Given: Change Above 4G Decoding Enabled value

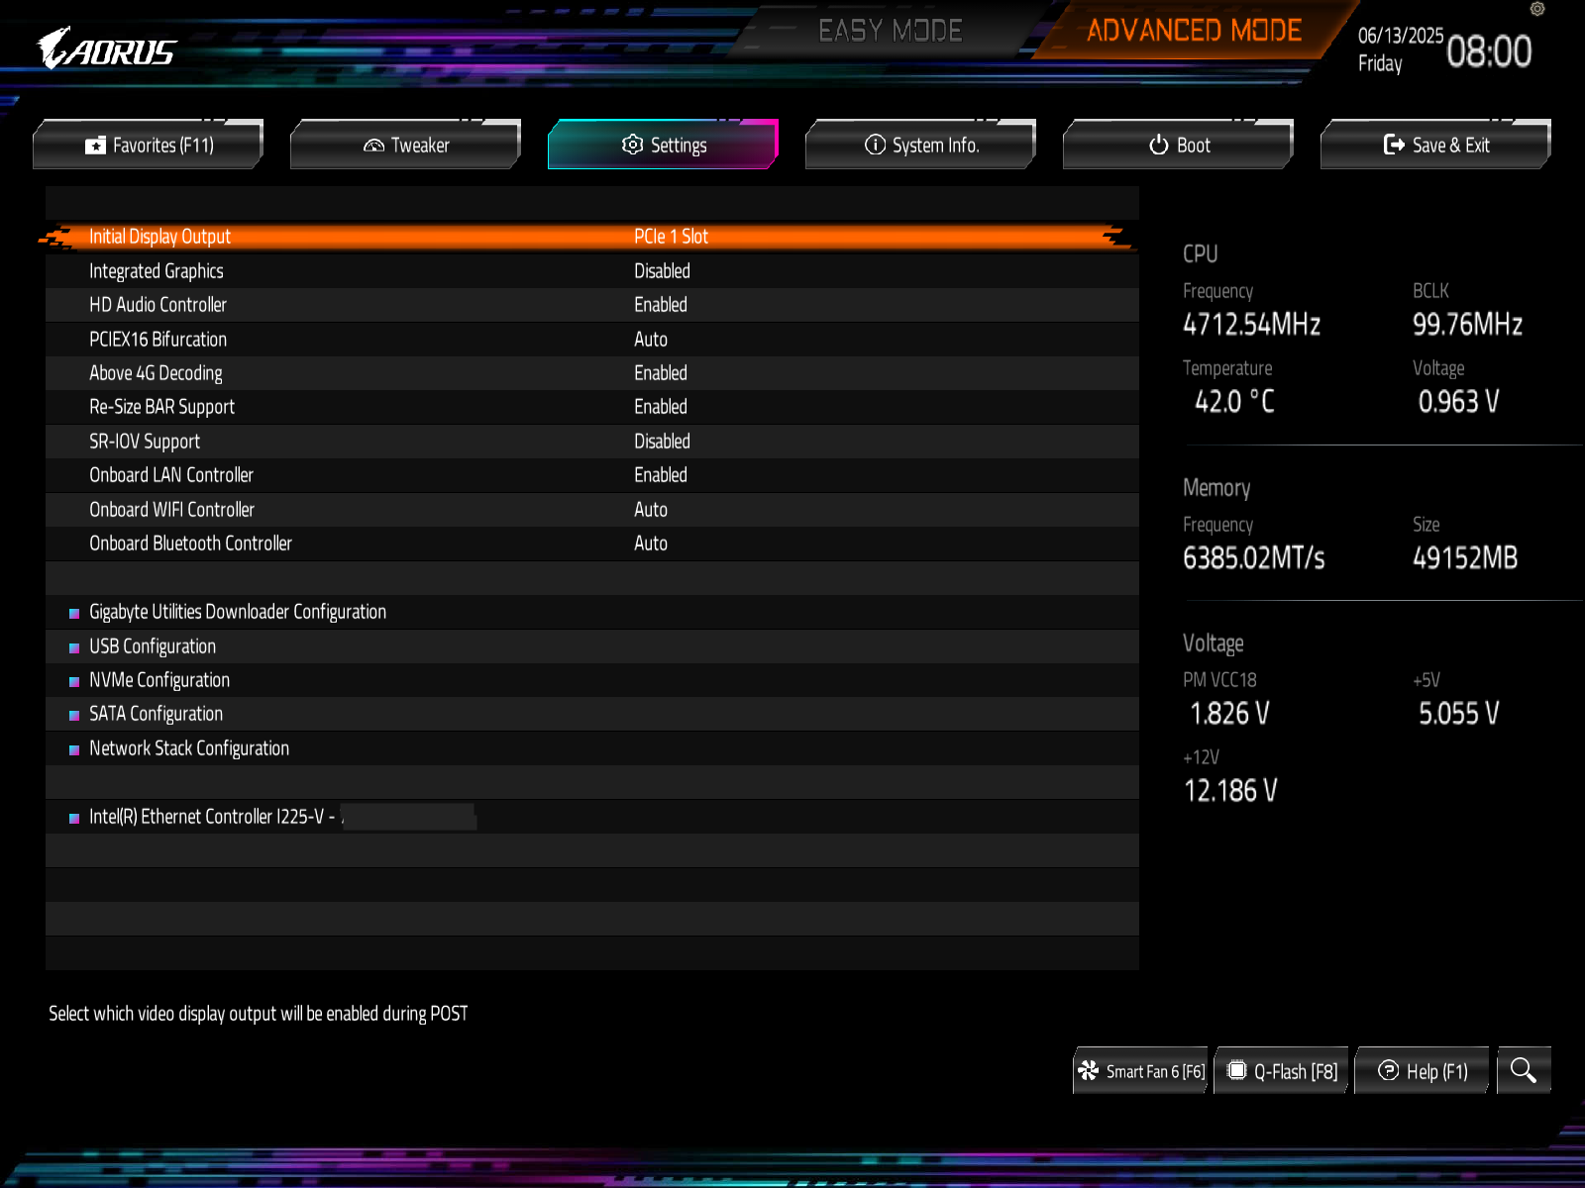Looking at the screenshot, I should tap(661, 373).
